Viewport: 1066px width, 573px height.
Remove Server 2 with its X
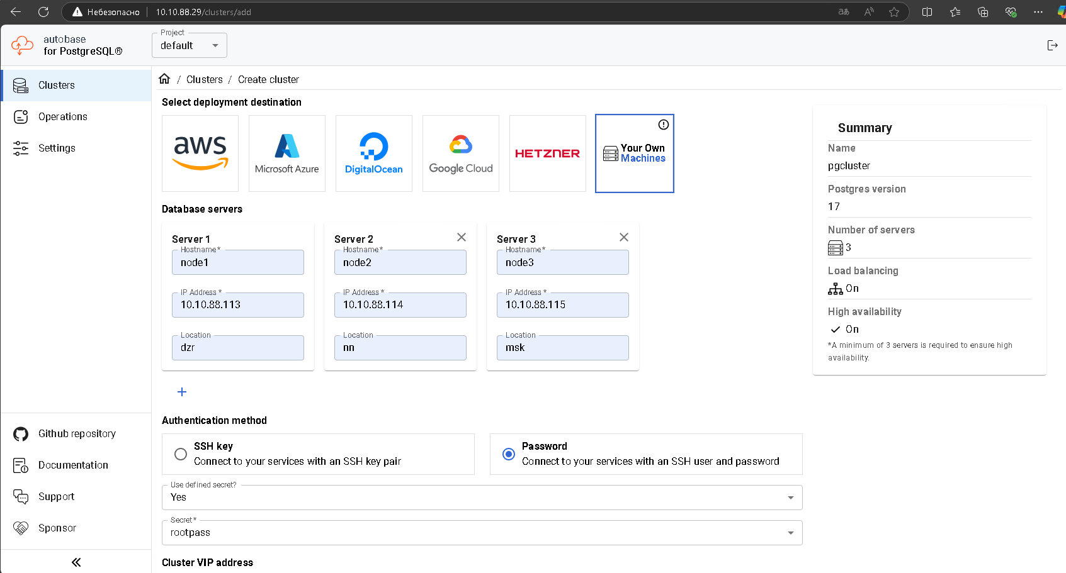click(x=462, y=237)
